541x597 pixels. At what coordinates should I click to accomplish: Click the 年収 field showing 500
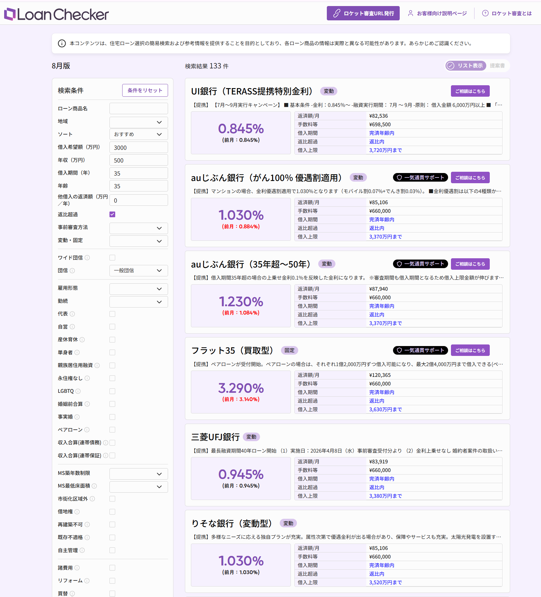click(x=139, y=160)
